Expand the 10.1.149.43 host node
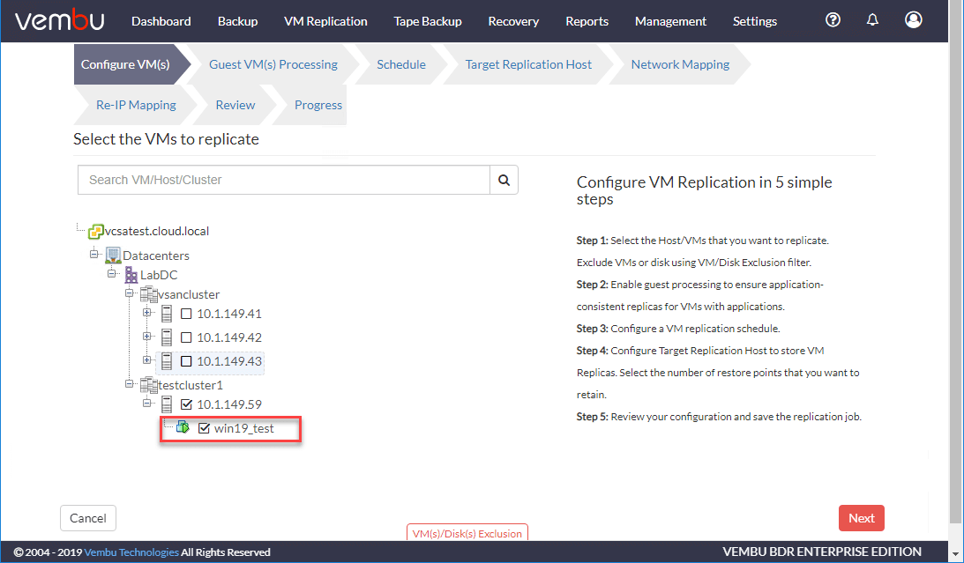964x563 pixels. (147, 359)
